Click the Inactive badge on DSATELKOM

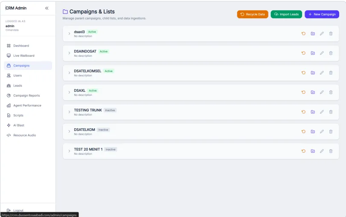click(x=103, y=130)
